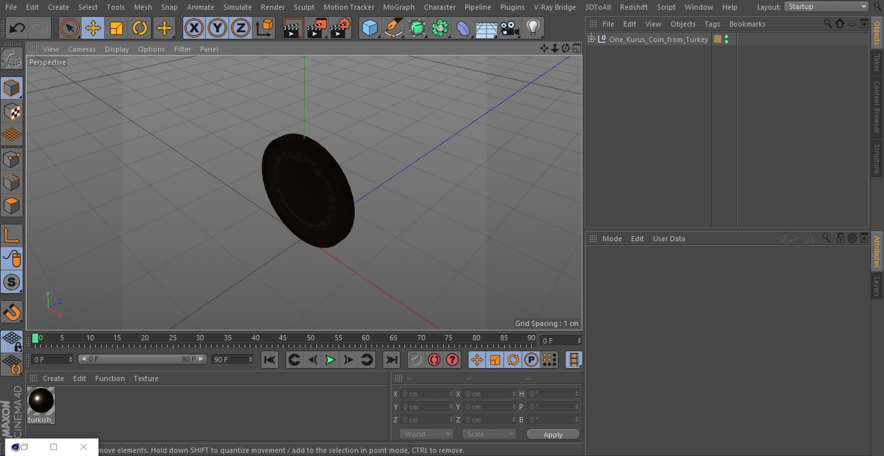Screen dimensions: 884x456
Task: Open the viewport Filter menu
Action: pos(182,49)
